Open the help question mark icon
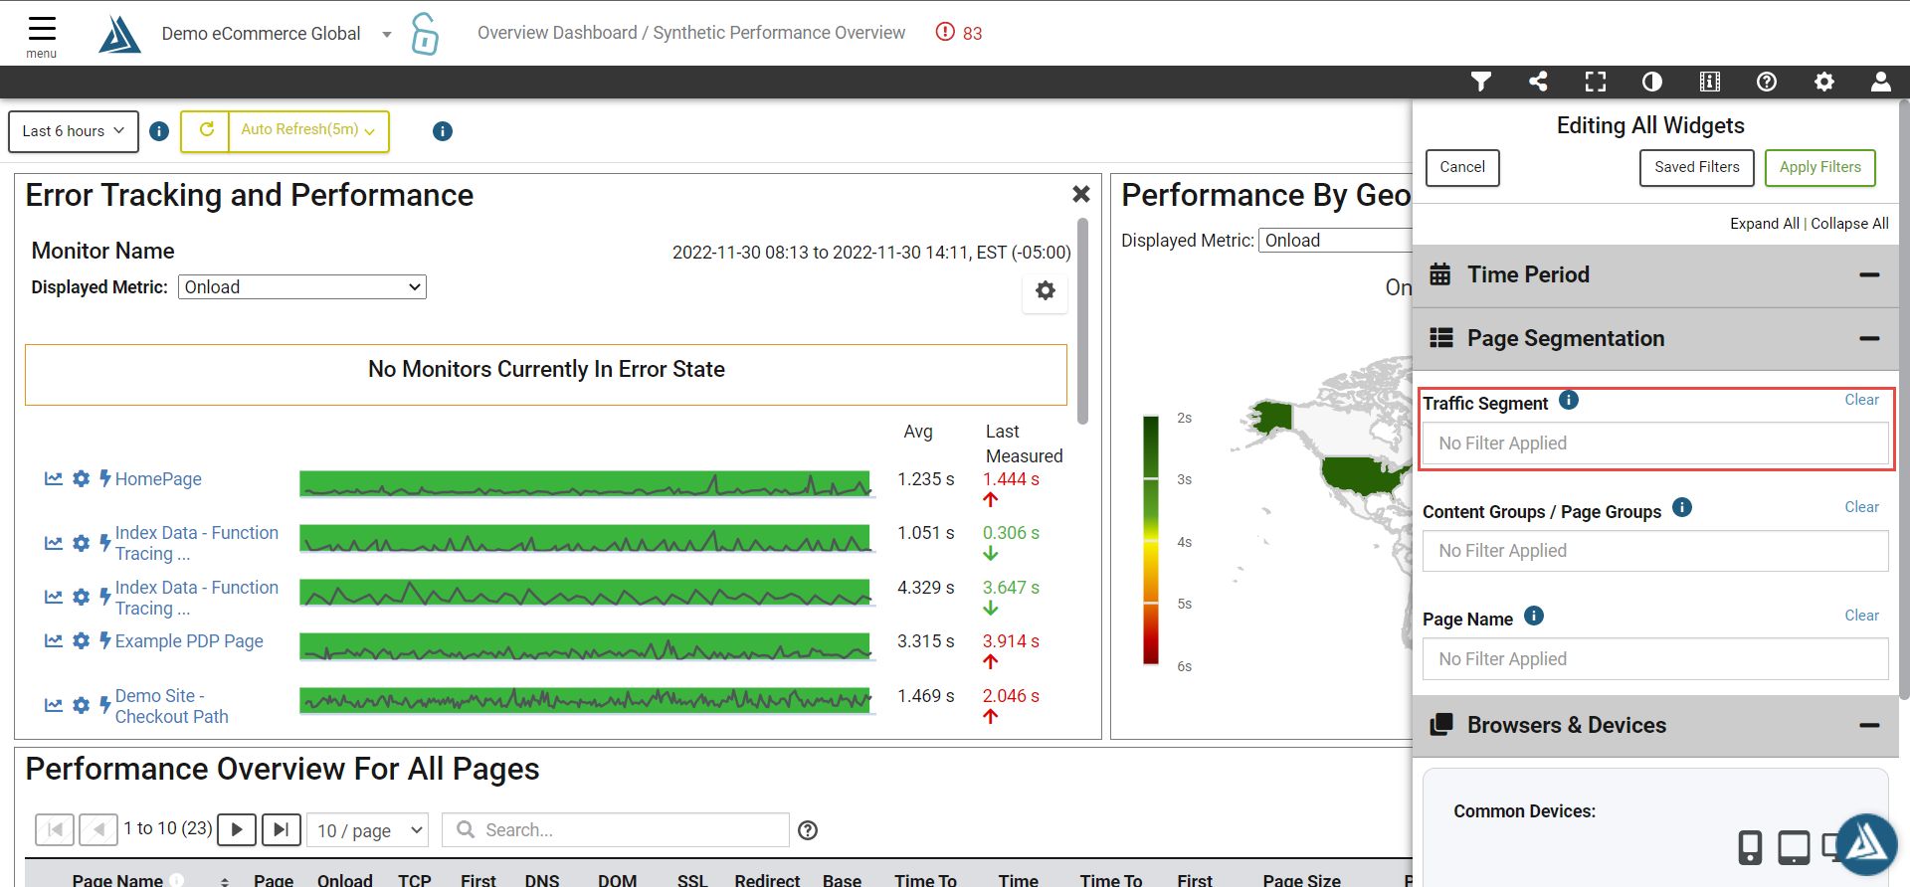1910x887 pixels. click(1767, 82)
